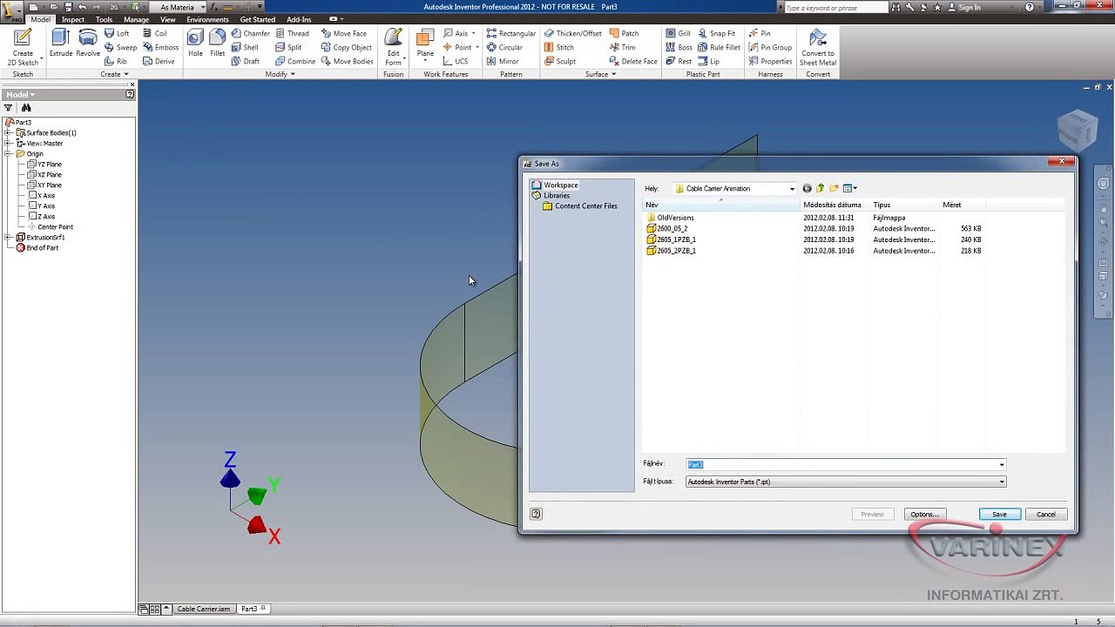The width and height of the screenshot is (1115, 627).
Task: Select the Z Axis in browser
Action: pyautogui.click(x=42, y=216)
